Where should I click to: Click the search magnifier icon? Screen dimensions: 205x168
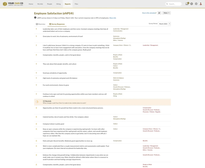[167, 4]
